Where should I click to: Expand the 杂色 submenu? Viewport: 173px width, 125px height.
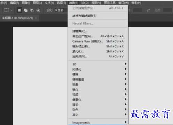(98, 110)
